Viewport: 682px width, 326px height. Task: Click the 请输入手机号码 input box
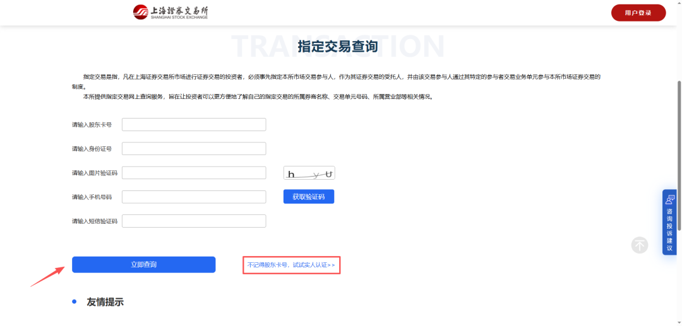click(194, 197)
